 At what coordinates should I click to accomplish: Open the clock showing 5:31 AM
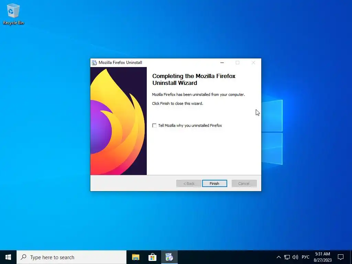322,257
